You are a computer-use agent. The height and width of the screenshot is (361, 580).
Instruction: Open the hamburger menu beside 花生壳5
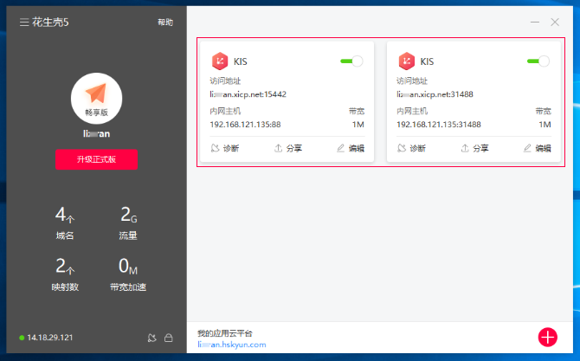pos(24,23)
